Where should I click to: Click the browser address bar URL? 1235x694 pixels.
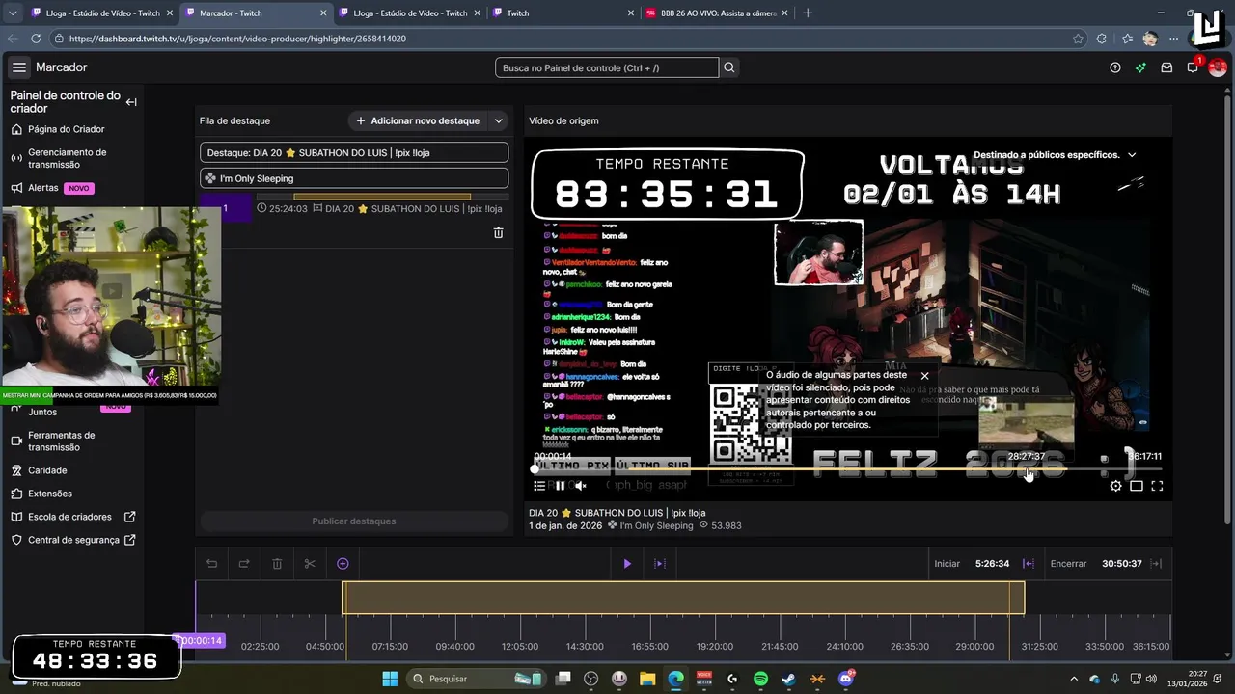237,39
